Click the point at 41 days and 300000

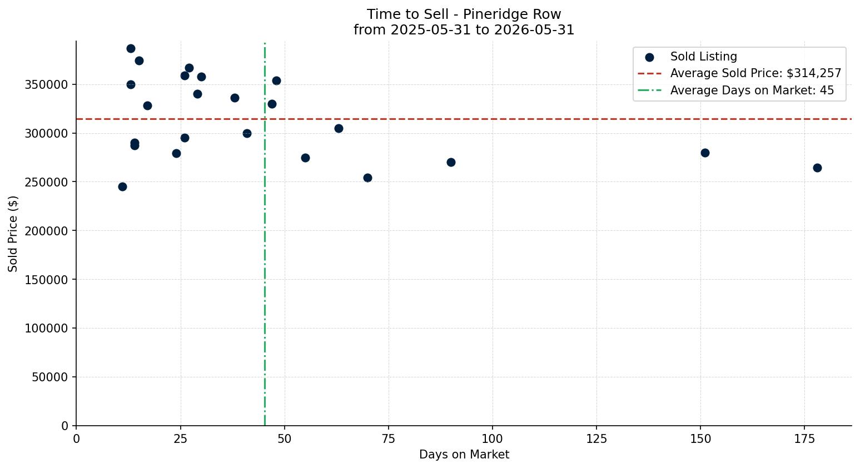(x=247, y=133)
